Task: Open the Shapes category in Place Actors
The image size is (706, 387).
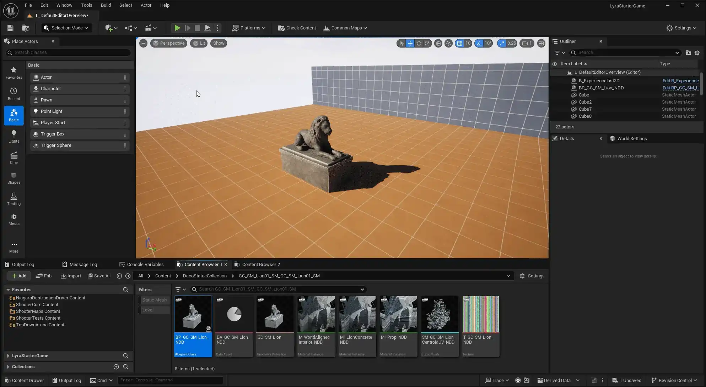Action: [14, 178]
